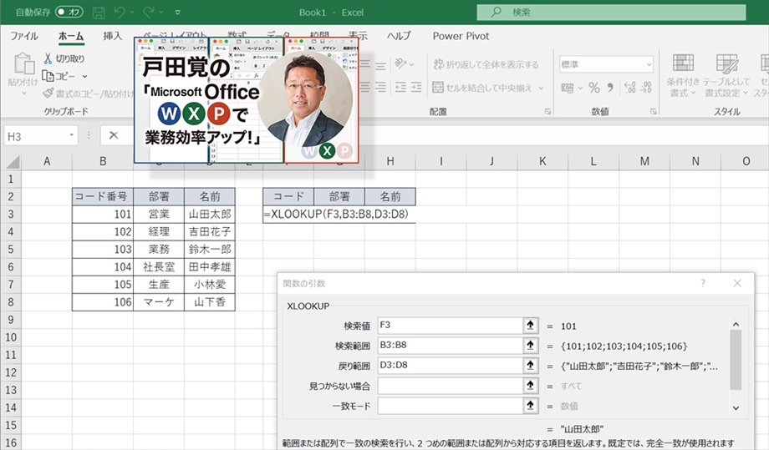Apply Percent Style format
769x450 pixels.
tap(594, 88)
